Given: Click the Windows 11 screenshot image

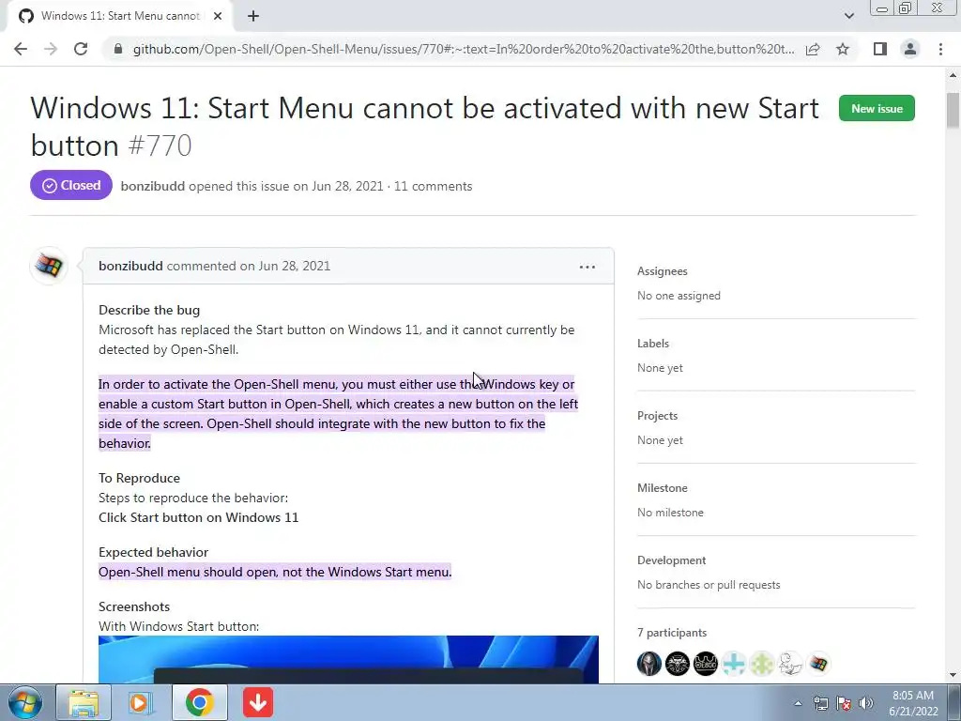Looking at the screenshot, I should tap(348, 659).
